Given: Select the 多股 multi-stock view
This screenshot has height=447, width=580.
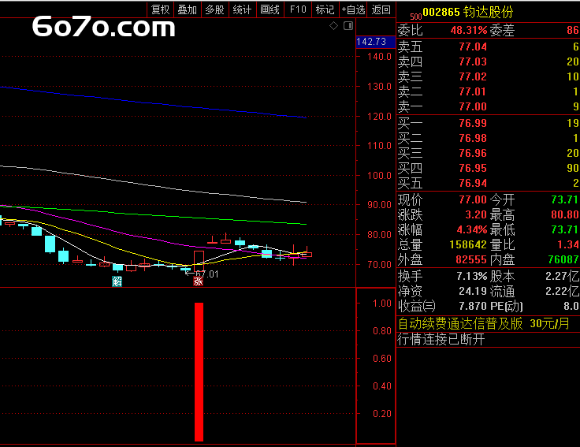Looking at the screenshot, I should [215, 9].
